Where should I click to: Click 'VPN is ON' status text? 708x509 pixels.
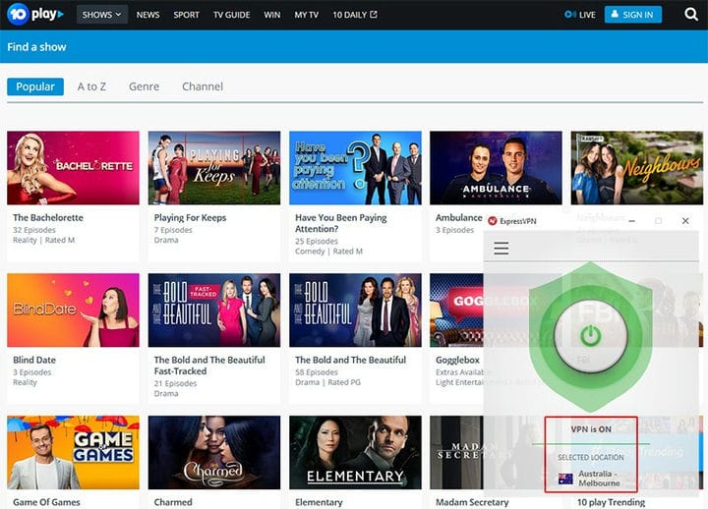591,429
